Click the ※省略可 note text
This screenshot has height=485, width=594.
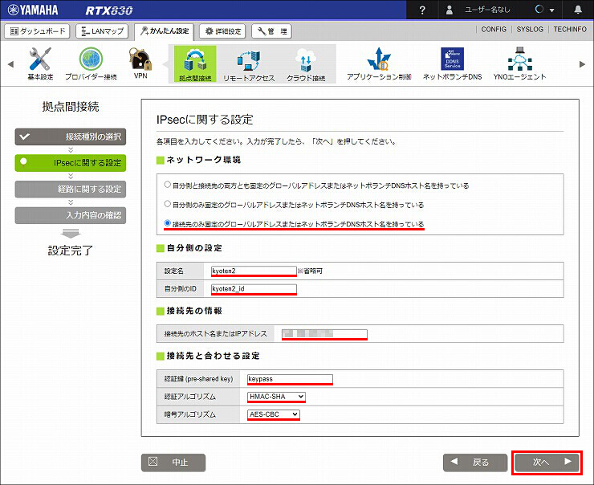(x=310, y=271)
